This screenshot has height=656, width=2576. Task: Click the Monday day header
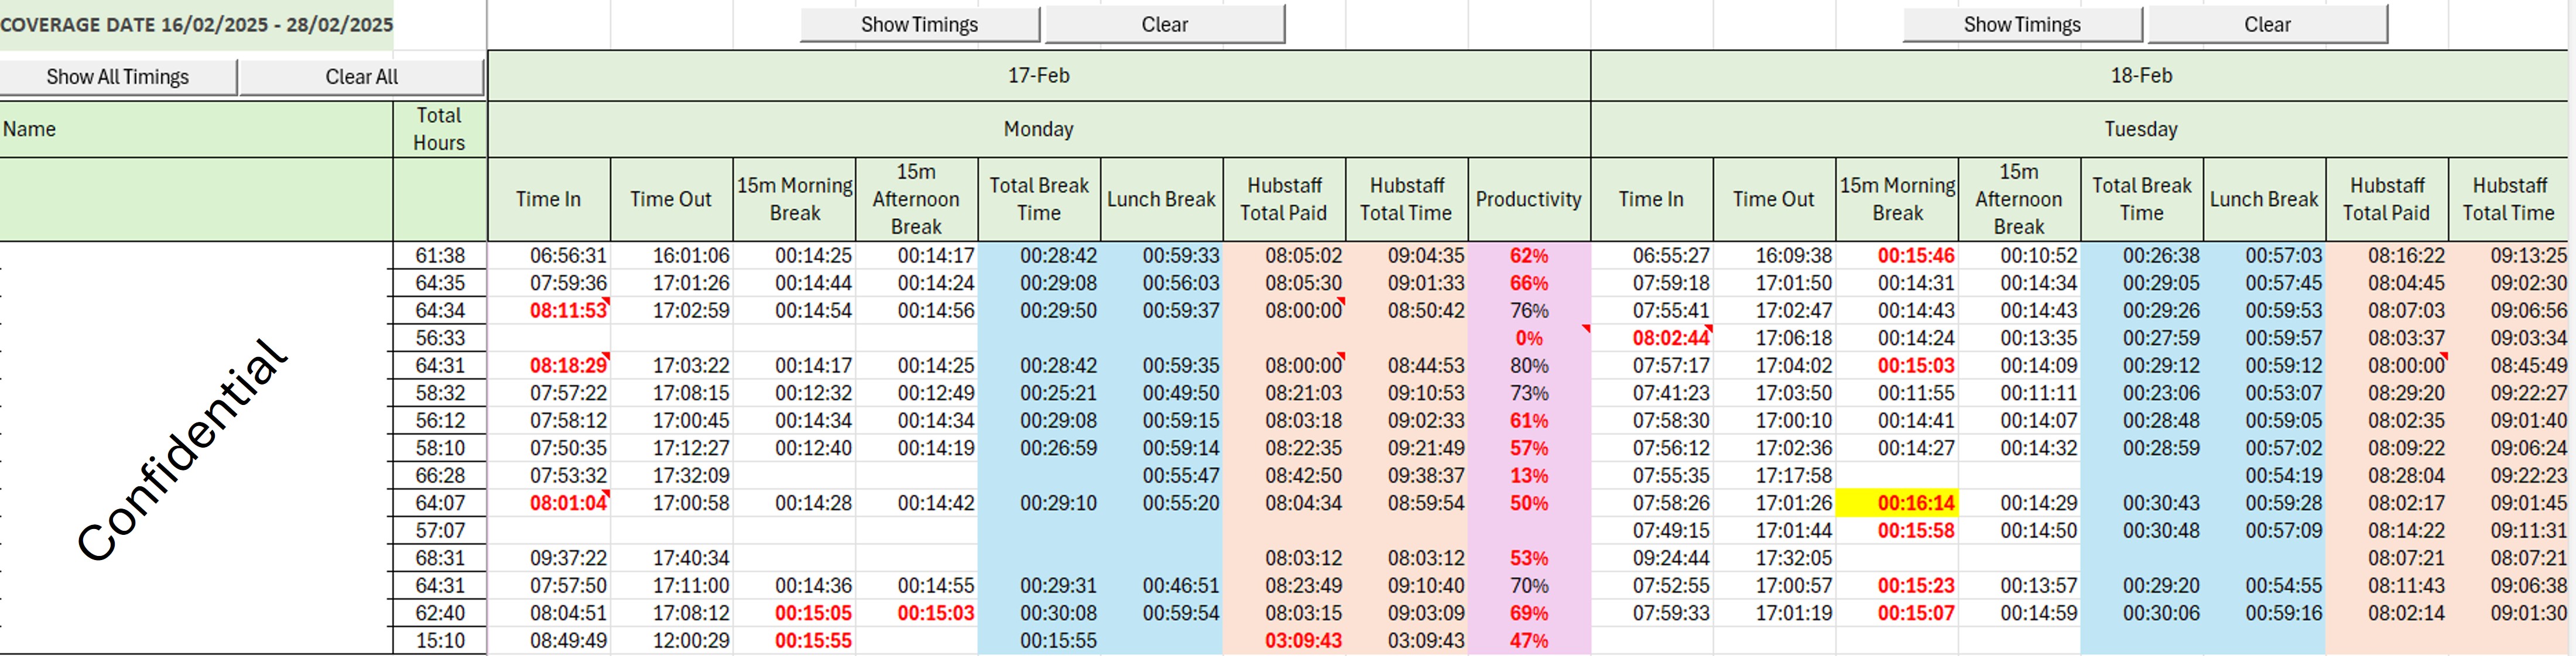click(1038, 129)
